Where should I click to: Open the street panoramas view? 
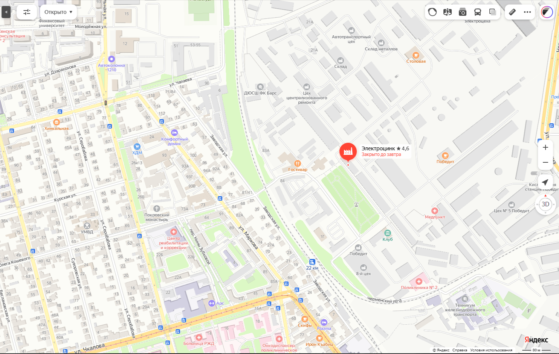[x=448, y=12]
